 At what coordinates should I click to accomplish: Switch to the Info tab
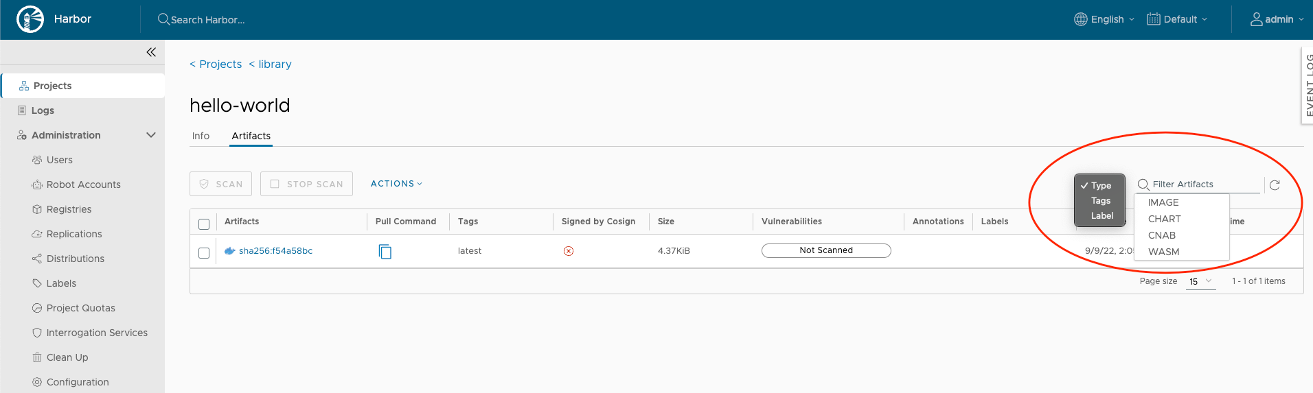[x=201, y=136]
